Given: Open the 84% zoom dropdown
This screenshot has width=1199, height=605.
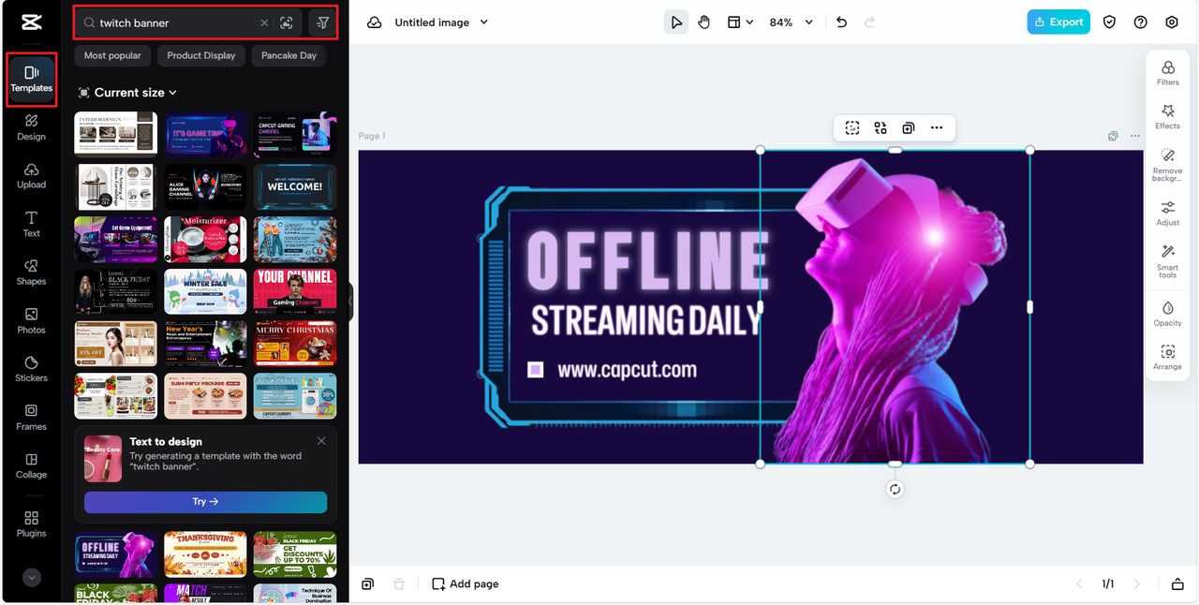Looking at the screenshot, I should coord(792,22).
